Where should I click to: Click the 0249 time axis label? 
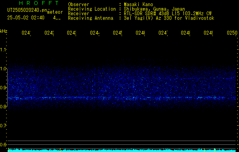[x=208, y=33]
